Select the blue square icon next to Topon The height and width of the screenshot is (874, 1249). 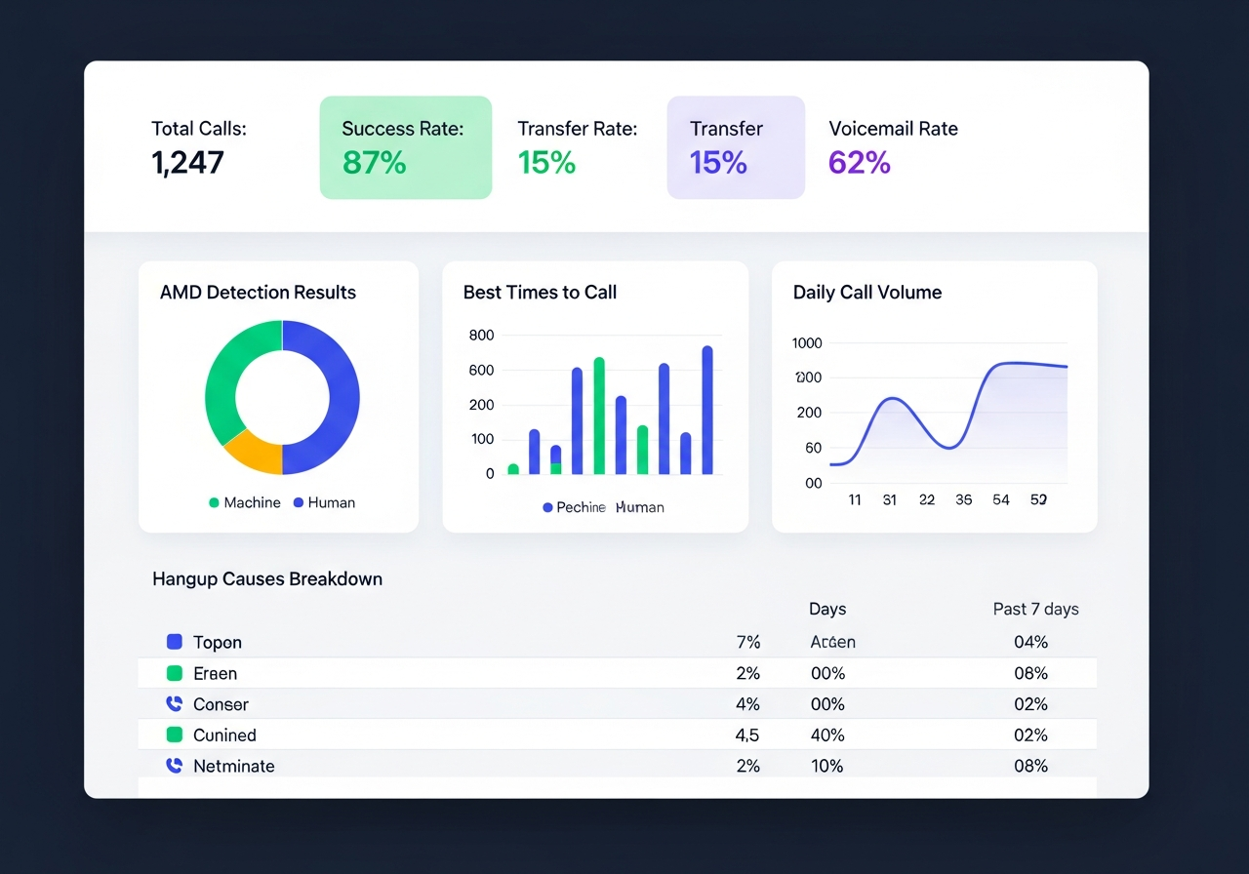click(x=174, y=641)
